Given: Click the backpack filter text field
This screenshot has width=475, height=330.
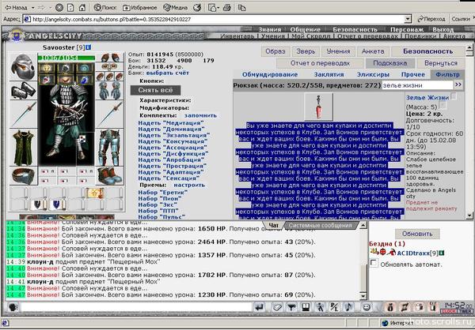Looking at the screenshot, I should pyautogui.click(x=417, y=85).
